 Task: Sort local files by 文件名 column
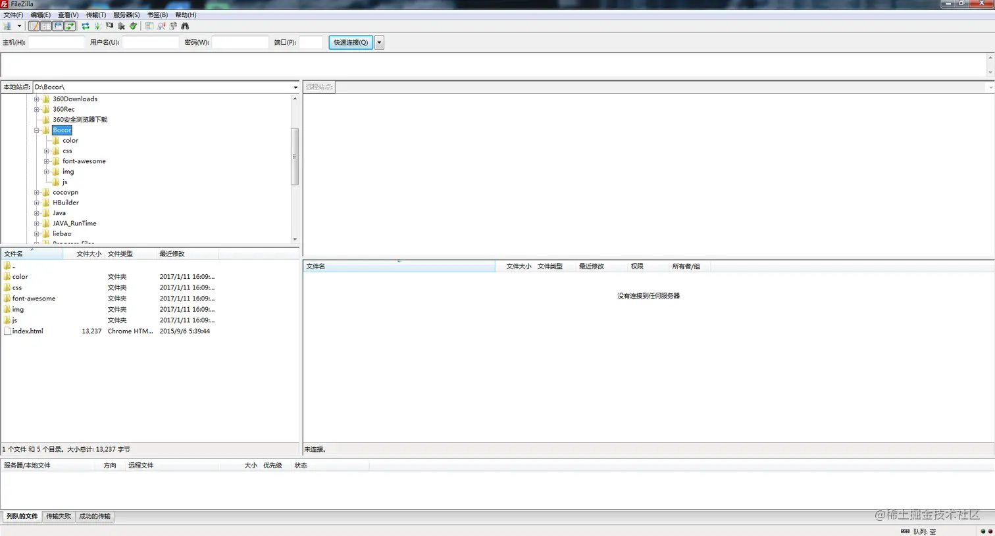(32, 254)
